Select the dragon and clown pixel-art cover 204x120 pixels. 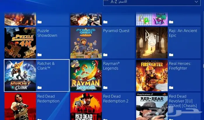152,19
